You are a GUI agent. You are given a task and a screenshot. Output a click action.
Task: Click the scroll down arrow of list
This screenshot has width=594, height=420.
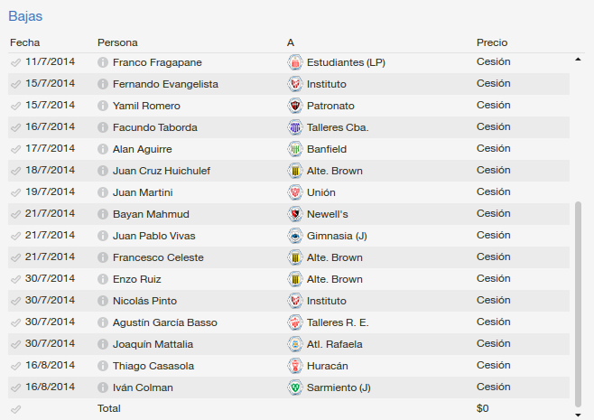[578, 415]
